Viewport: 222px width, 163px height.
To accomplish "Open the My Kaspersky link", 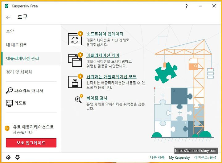I will 179,157.
